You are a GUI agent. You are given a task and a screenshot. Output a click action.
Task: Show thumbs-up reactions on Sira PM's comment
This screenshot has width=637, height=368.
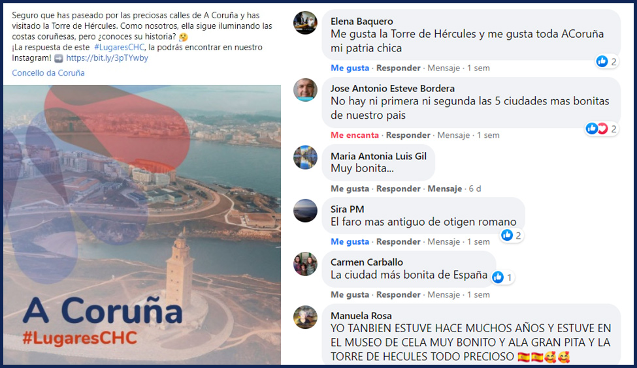(x=512, y=236)
